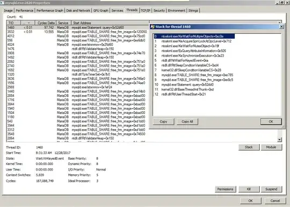Image resolution: width=290 pixels, height=207 pixels.
Task: Select stack frame 7 kernel32 SleepConditionVariableCS
Action: tap(194, 70)
